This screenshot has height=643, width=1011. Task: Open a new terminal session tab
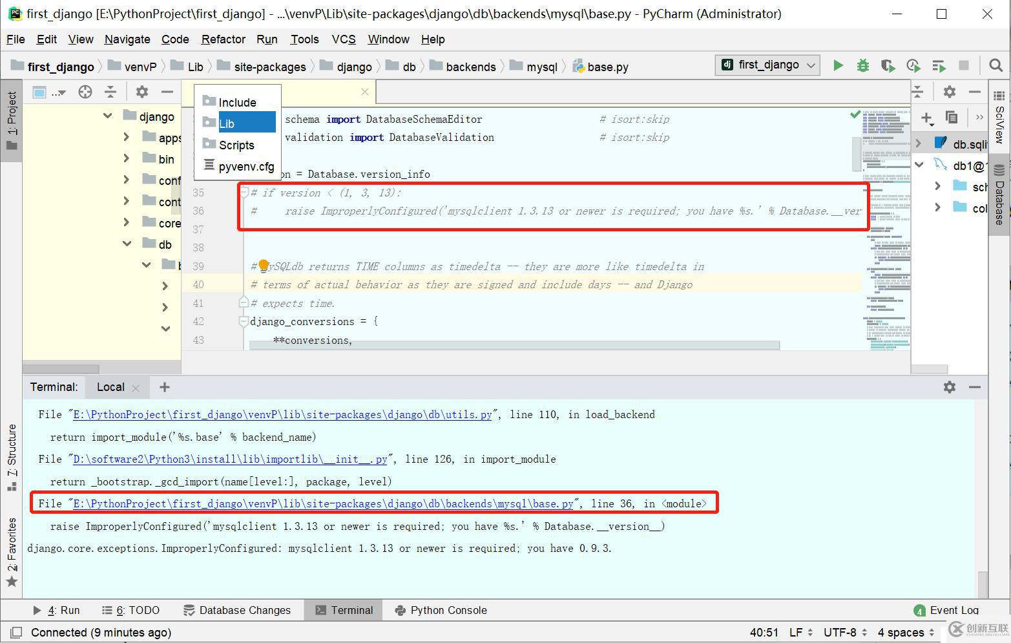(165, 387)
